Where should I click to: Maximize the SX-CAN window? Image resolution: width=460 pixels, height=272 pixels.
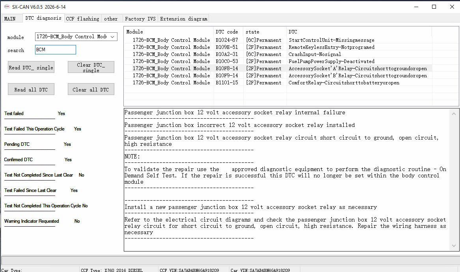(x=434, y=7)
